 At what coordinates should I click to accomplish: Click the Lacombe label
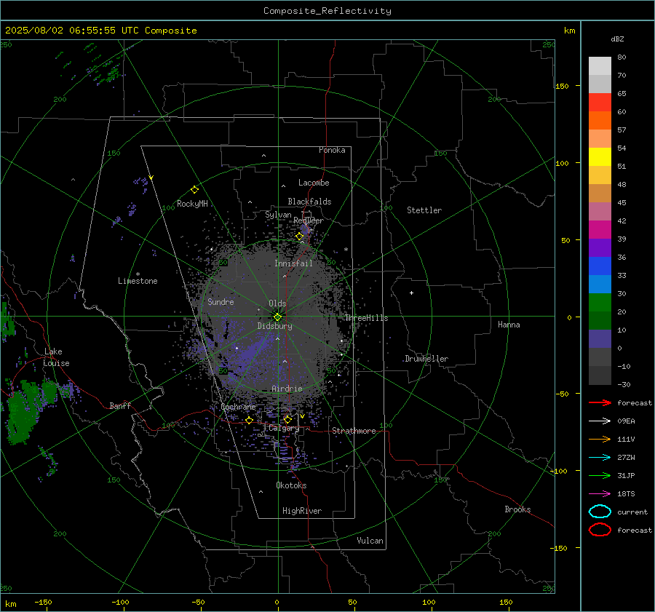click(x=314, y=183)
